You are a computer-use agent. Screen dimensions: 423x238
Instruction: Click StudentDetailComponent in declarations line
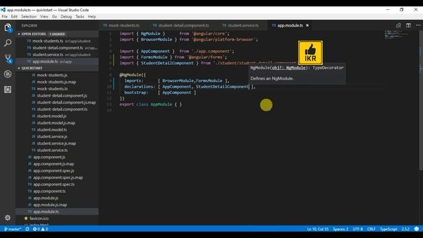coord(222,87)
